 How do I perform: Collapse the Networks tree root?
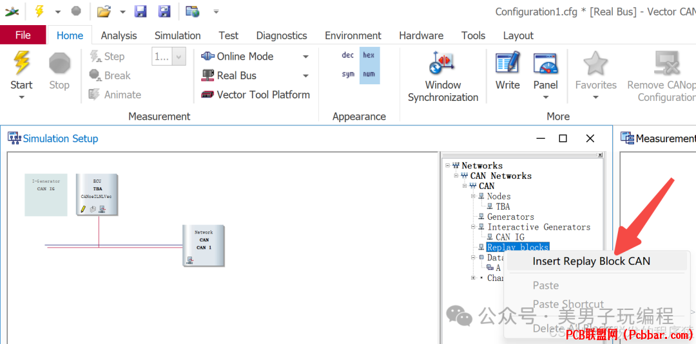click(x=447, y=166)
